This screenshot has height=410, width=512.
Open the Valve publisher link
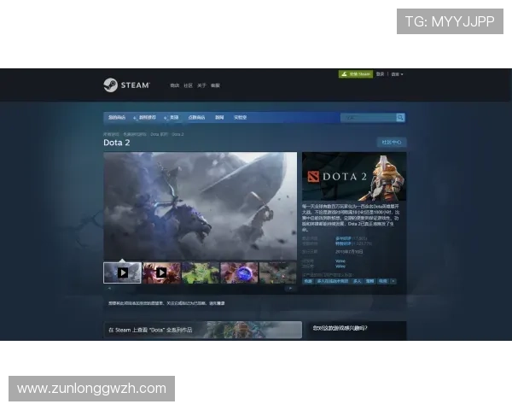(340, 266)
